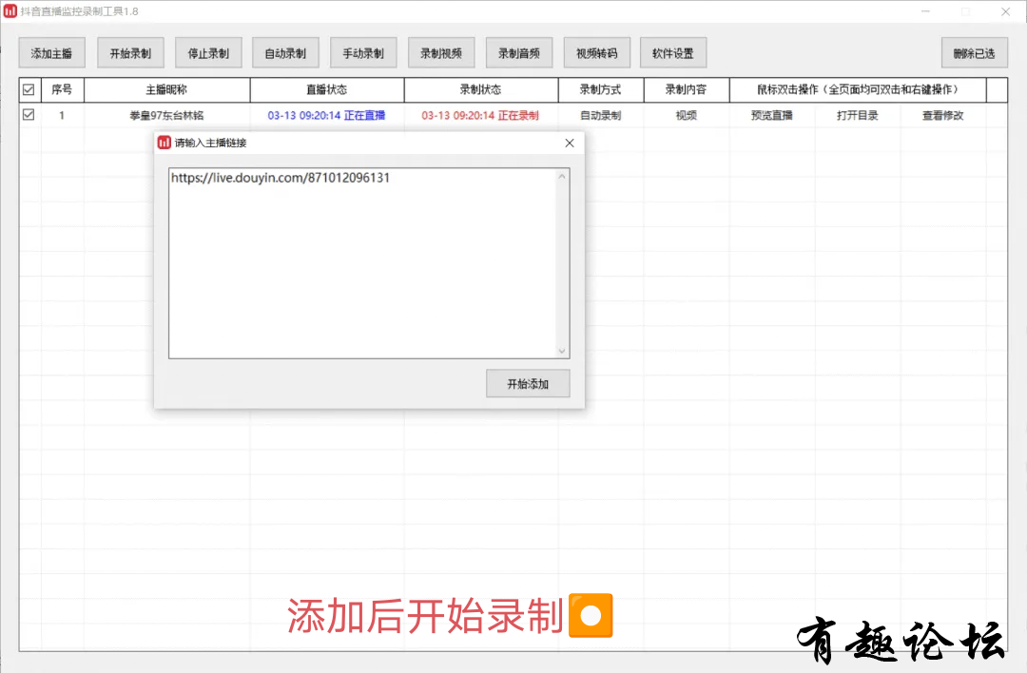Close the 请输入主播链接 dialog

point(570,143)
